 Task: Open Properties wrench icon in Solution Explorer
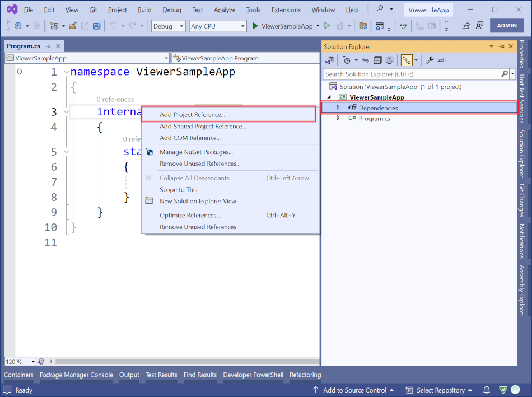coord(430,60)
